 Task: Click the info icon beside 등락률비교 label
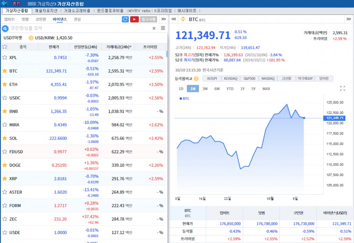pyautogui.click(x=197, y=79)
